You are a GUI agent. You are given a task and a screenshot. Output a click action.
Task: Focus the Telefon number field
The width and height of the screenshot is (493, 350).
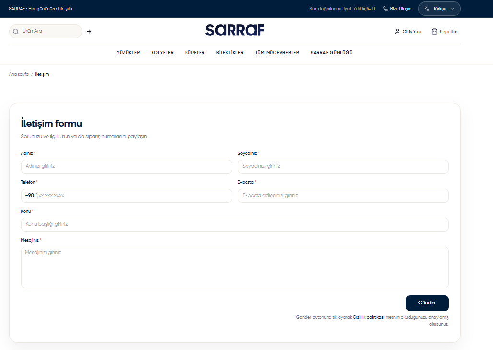point(127,196)
